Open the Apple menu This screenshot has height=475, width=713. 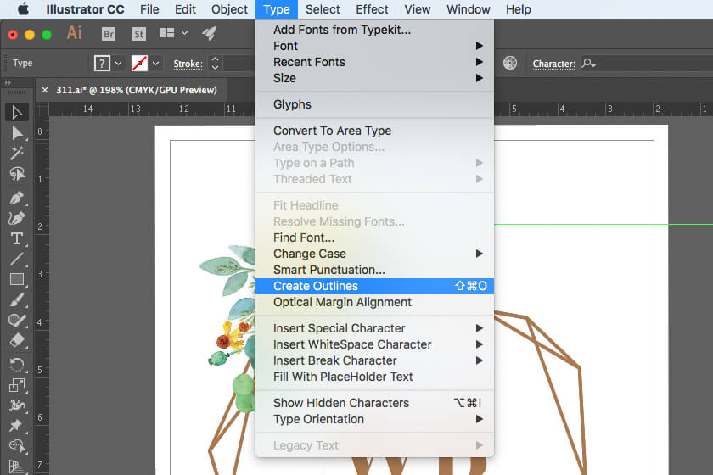(x=23, y=9)
